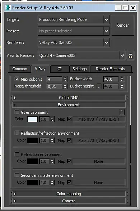
Task: Collapse the Environment rollout
Action: (69, 105)
